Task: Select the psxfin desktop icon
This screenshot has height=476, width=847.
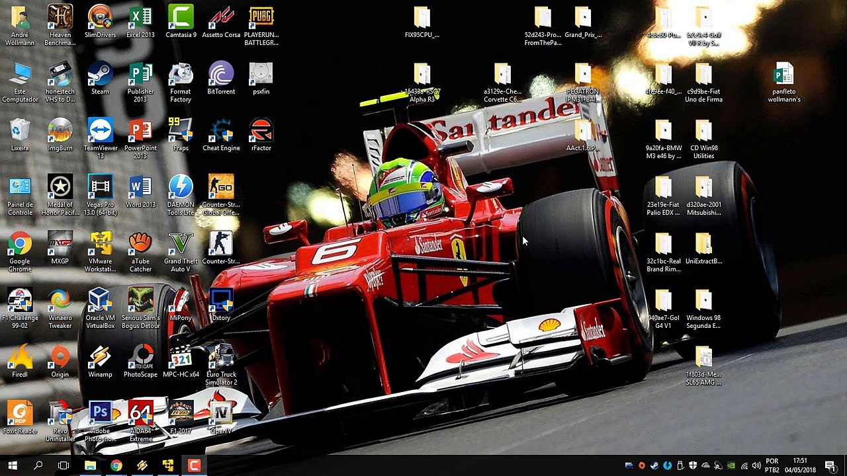Action: pyautogui.click(x=261, y=79)
